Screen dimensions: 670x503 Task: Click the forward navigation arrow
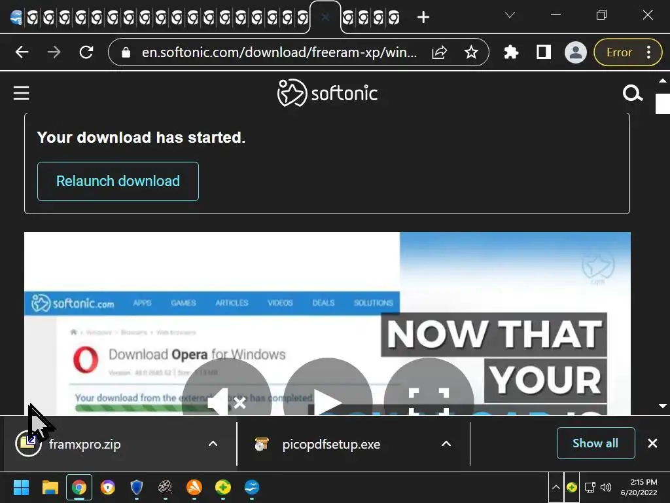tap(54, 52)
